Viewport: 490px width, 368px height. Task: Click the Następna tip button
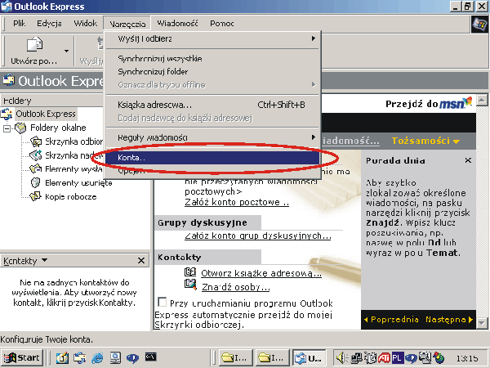[x=446, y=319]
